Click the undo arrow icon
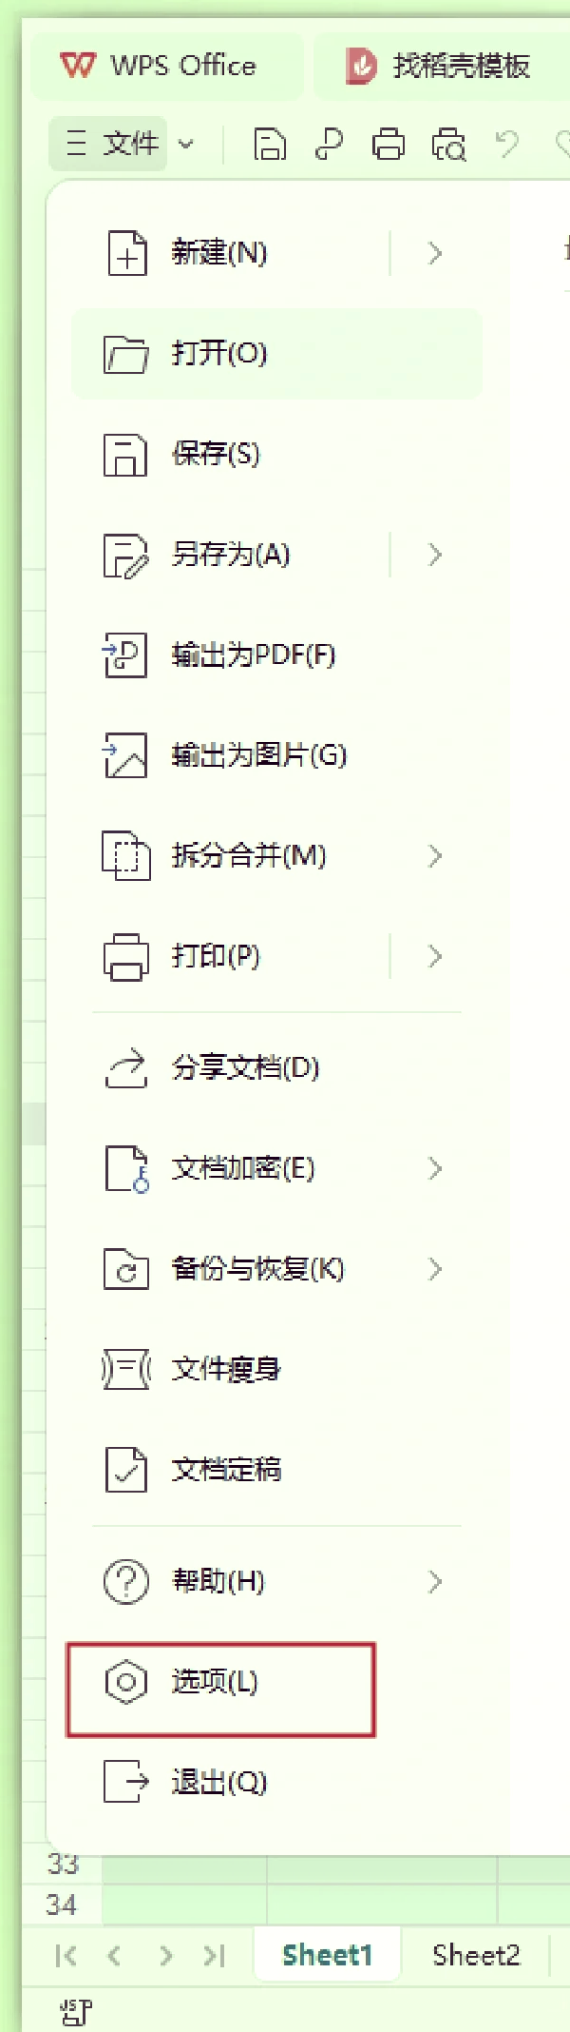Image resolution: width=570 pixels, height=2032 pixels. click(507, 145)
